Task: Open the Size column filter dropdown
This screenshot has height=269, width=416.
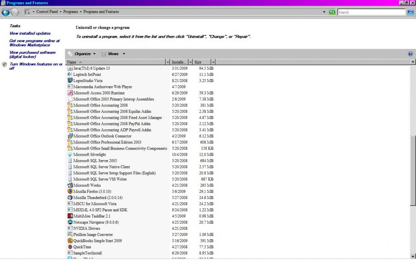Action: tap(213, 62)
